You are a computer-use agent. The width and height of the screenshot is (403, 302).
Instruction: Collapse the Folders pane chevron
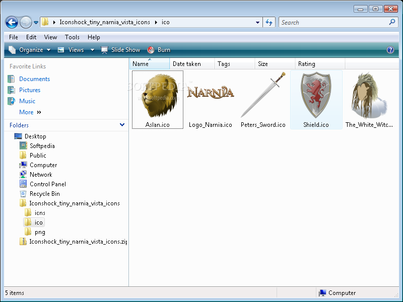pyautogui.click(x=122, y=125)
